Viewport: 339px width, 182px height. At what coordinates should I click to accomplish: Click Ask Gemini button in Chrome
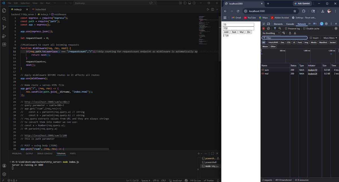point(303,3)
